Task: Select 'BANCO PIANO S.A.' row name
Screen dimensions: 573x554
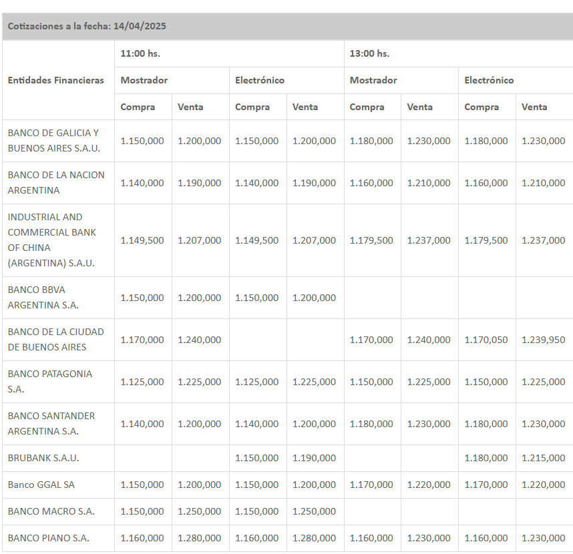Action: [x=49, y=538]
